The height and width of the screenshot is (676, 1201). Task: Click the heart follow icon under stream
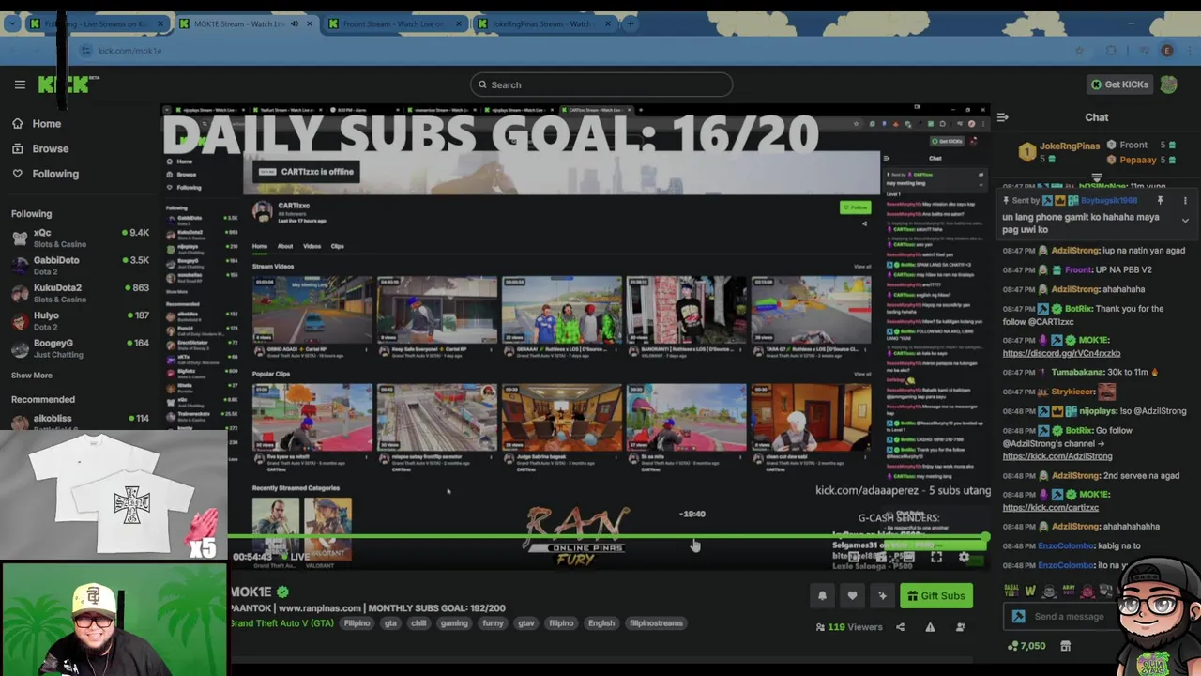(852, 595)
